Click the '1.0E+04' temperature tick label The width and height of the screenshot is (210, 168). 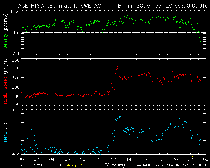point(15,154)
